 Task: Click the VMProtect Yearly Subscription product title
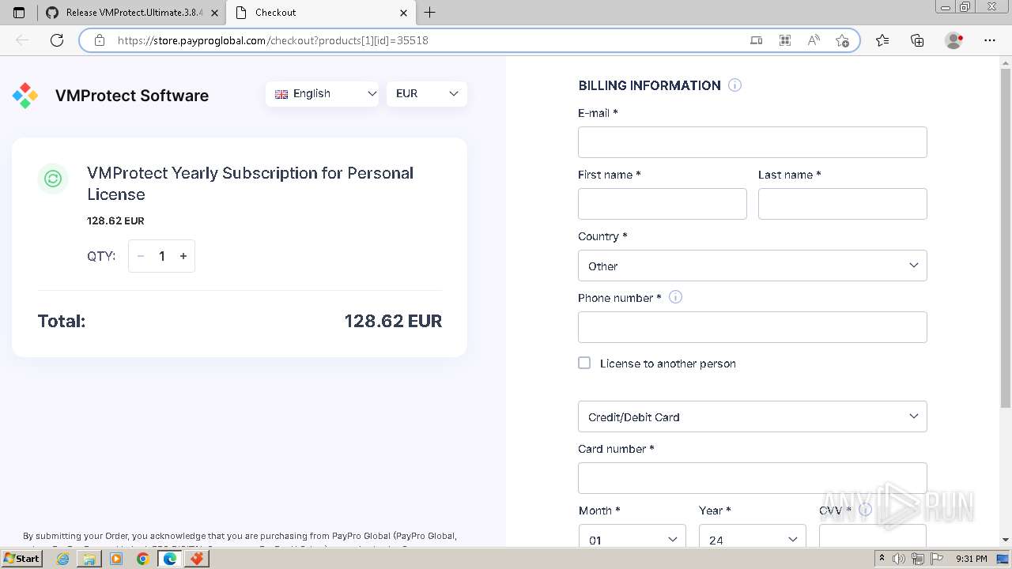click(250, 183)
